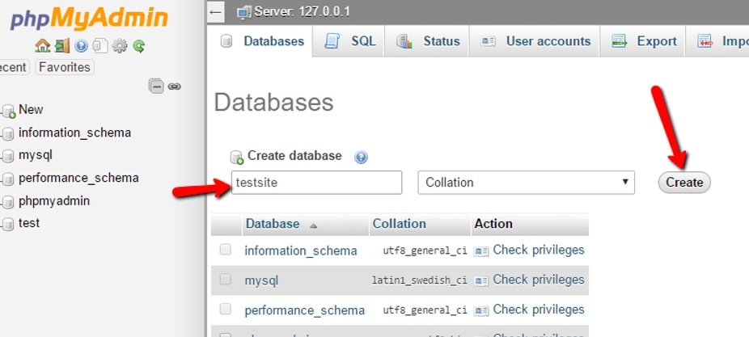The width and height of the screenshot is (749, 337).
Task: Click performance_schema database icon in sidebar
Action: (7, 179)
